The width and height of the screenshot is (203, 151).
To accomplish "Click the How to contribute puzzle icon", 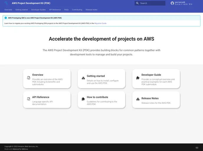I will point(83,99).
